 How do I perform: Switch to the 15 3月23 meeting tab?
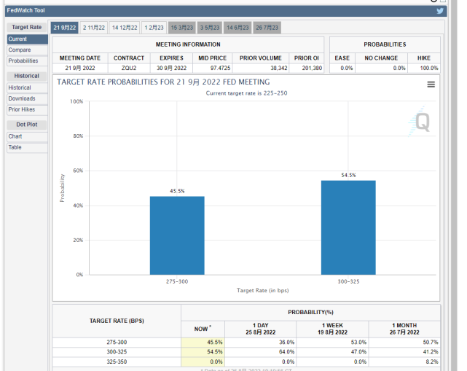181,28
